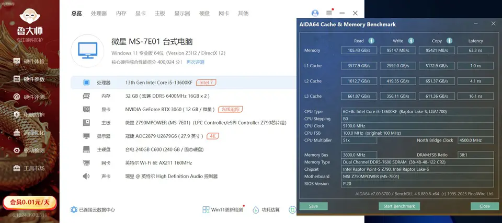
Task: Click the memory module icon
Action: pyautogui.click(x=86, y=96)
